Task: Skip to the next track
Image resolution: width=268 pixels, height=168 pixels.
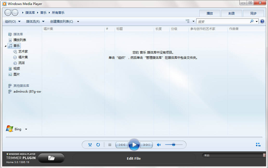Action: (x=146, y=145)
